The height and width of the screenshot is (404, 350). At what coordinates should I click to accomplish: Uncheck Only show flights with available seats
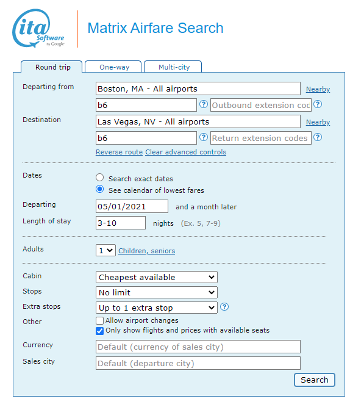(x=99, y=331)
